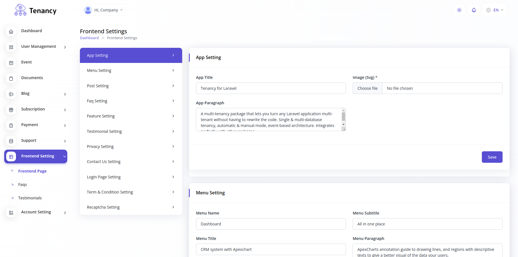Click the App Title input field

point(271,88)
